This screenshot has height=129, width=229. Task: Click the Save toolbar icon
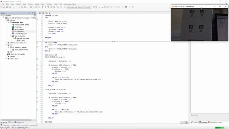(7, 7)
